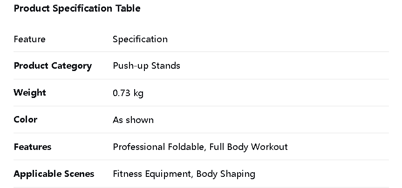Image resolution: width=402 pixels, height=188 pixels.
Task: Click the divider line beneath the Features row
Action: tap(201, 160)
